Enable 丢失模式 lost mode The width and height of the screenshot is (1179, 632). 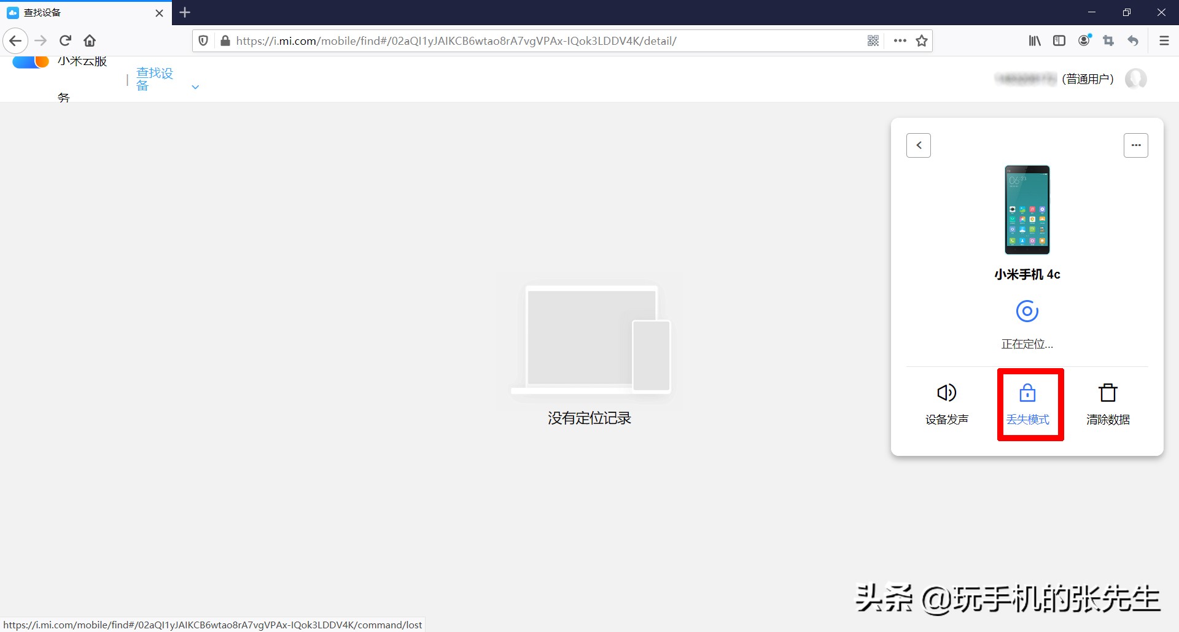coord(1028,405)
